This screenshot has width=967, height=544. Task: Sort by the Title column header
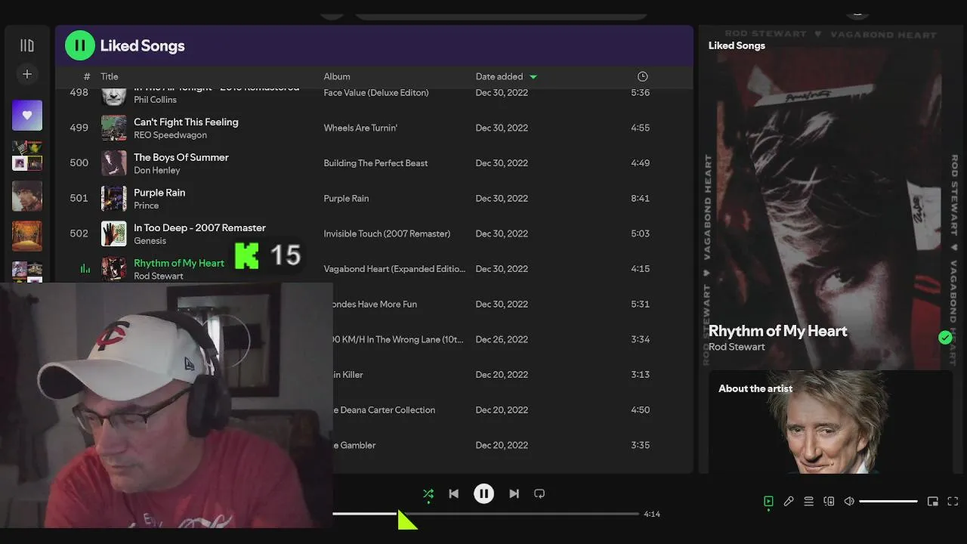(110, 76)
